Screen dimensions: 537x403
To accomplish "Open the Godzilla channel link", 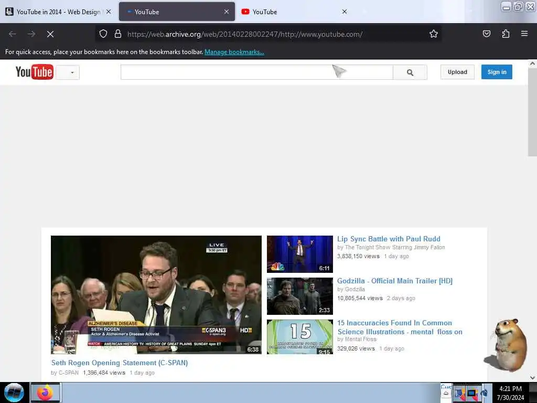I will point(355,290).
